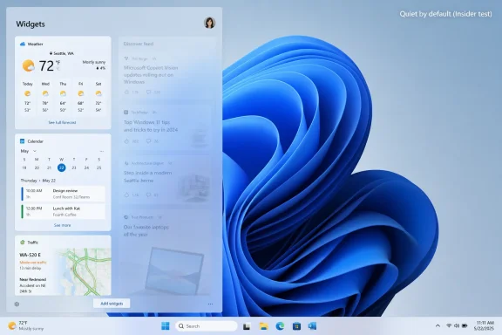Image resolution: width=502 pixels, height=335 pixels.
Task: Open Widgets settings gear icon
Action: pos(17,304)
